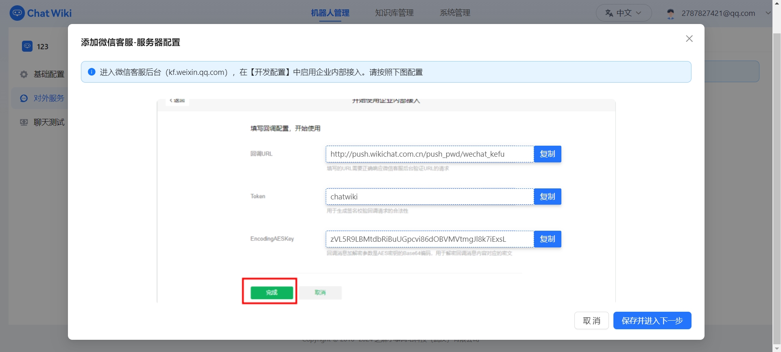Click the page scrollbar up arrow
This screenshot has width=781, height=352.
777,3
